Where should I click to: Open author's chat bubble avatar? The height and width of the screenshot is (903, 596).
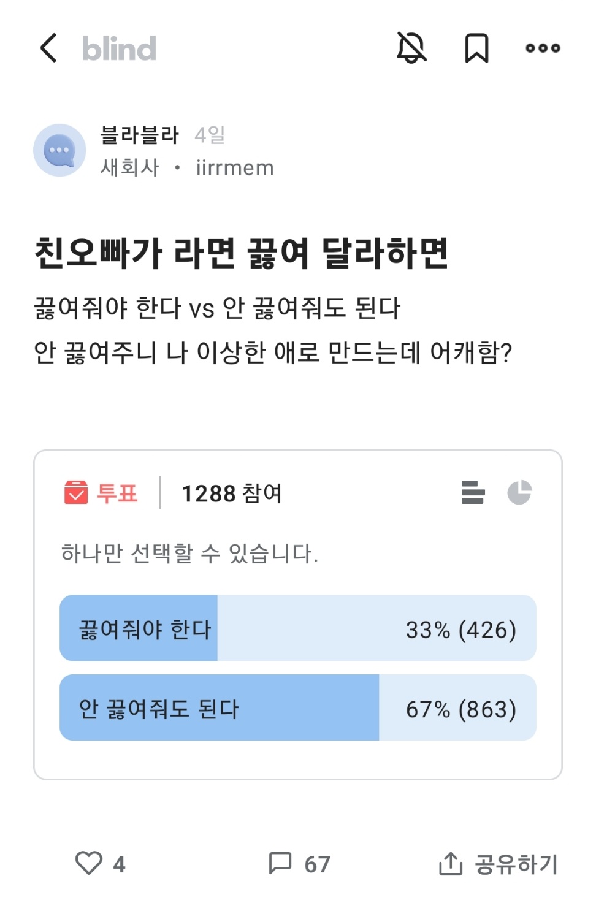[x=59, y=150]
